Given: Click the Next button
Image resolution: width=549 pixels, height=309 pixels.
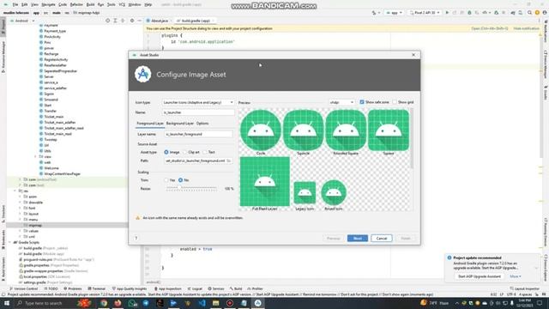Looking at the screenshot, I should 358,239.
